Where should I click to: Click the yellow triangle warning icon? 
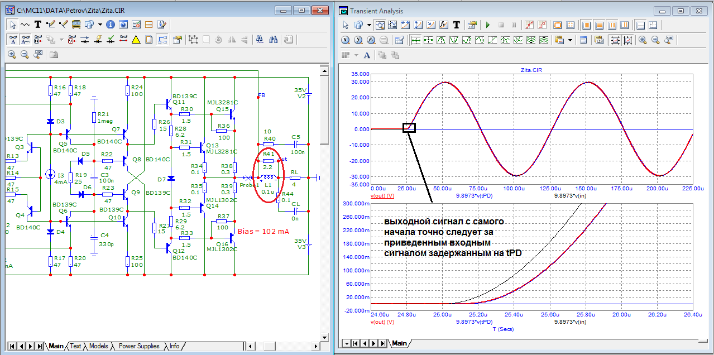tap(136, 40)
